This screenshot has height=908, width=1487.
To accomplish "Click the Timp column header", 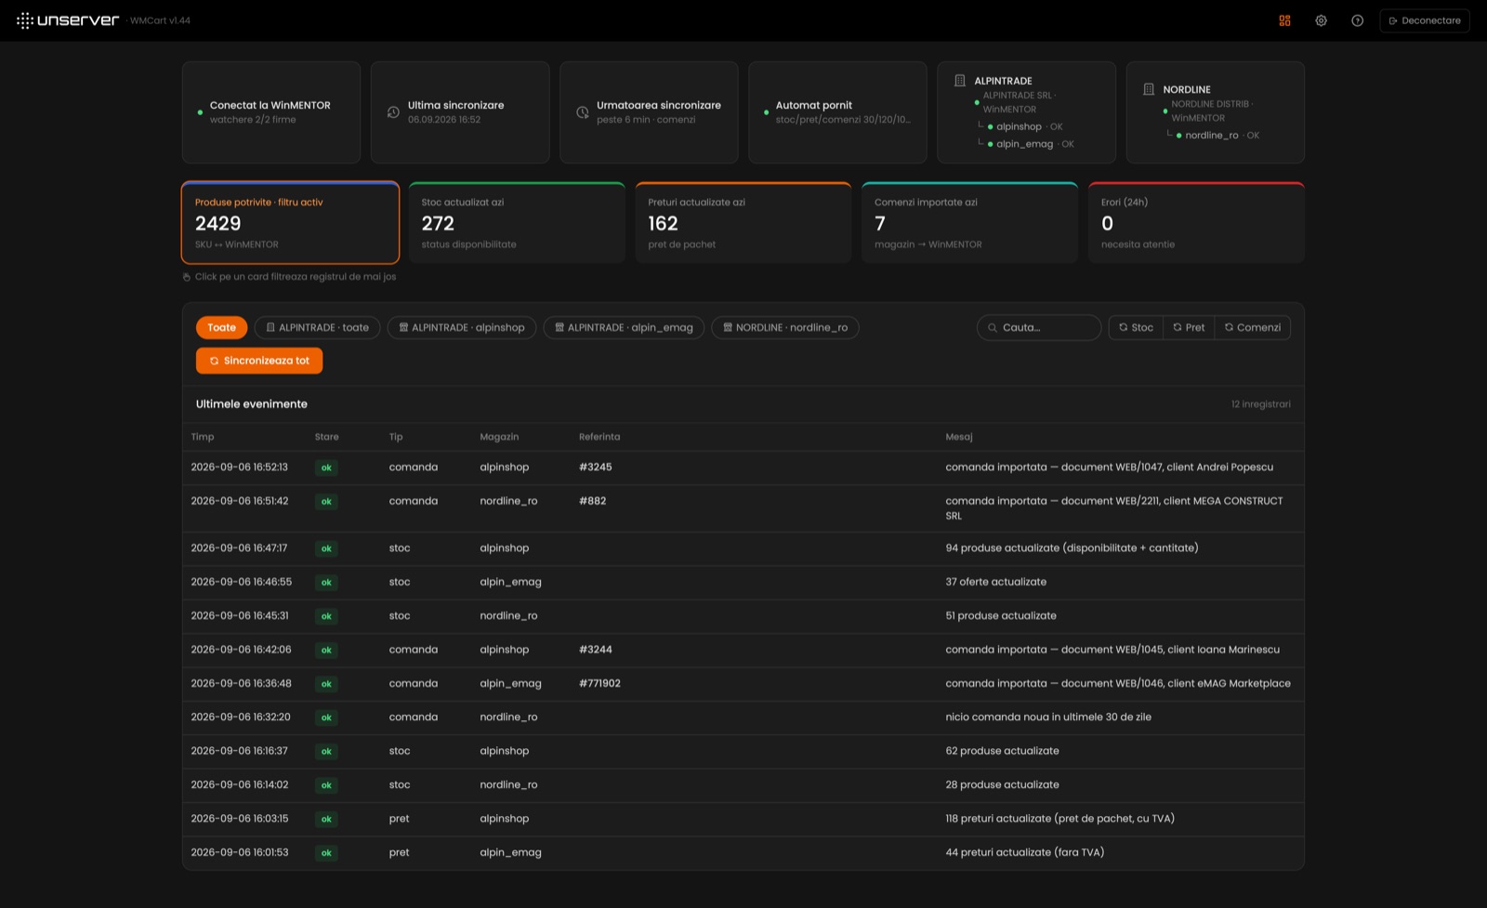I will (x=203, y=437).
